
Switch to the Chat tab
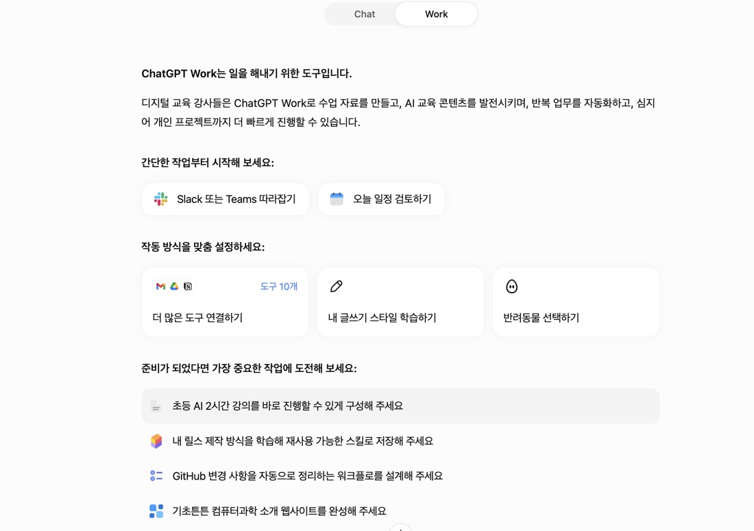364,14
